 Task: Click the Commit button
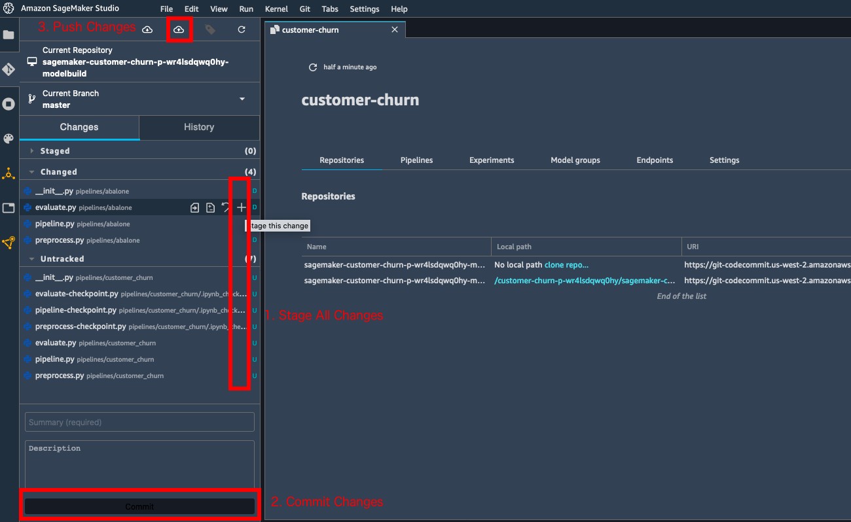pos(139,506)
